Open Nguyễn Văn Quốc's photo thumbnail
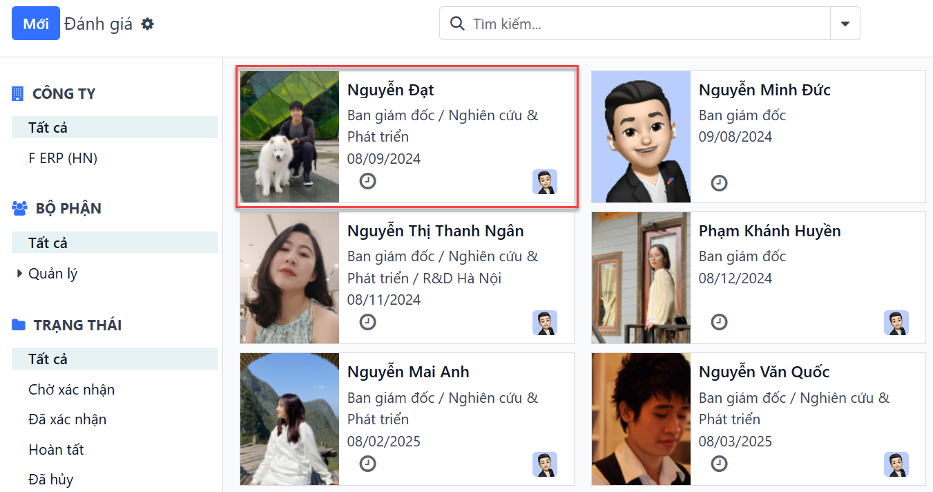 click(641, 419)
